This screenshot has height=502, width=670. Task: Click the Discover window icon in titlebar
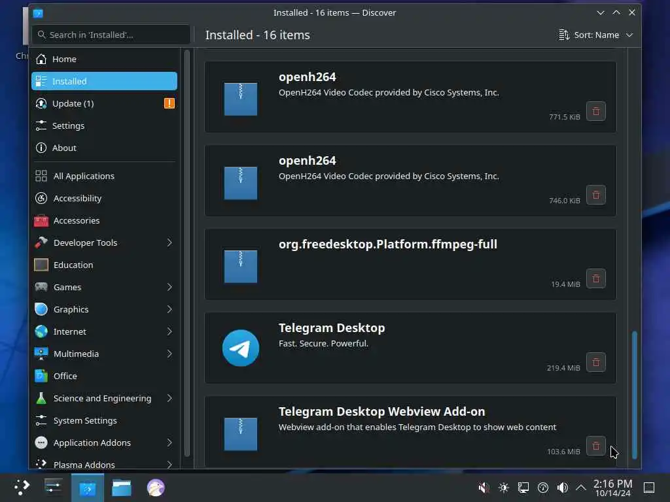(38, 13)
